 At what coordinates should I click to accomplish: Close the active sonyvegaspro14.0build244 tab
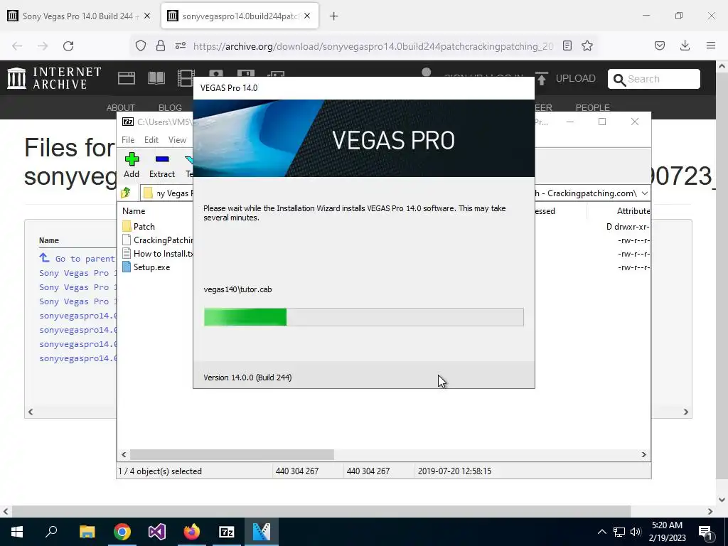pos(307,16)
